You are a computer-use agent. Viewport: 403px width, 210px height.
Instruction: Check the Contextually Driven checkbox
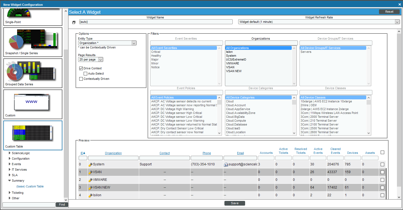(x=81, y=79)
